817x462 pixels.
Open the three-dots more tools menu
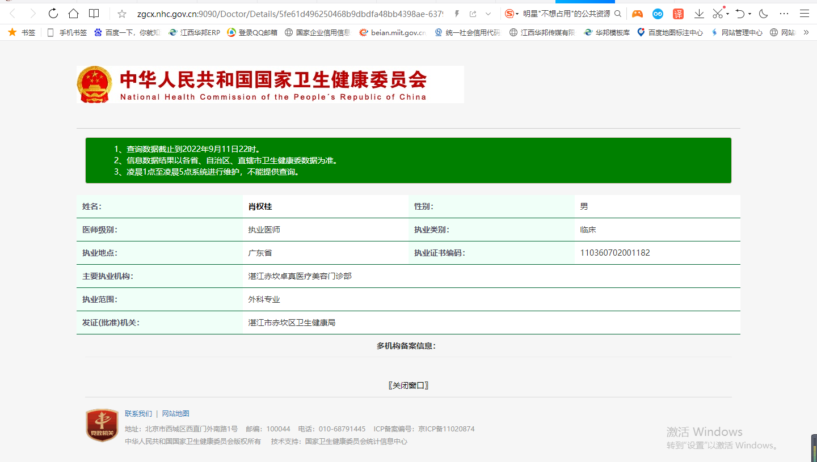pos(784,14)
